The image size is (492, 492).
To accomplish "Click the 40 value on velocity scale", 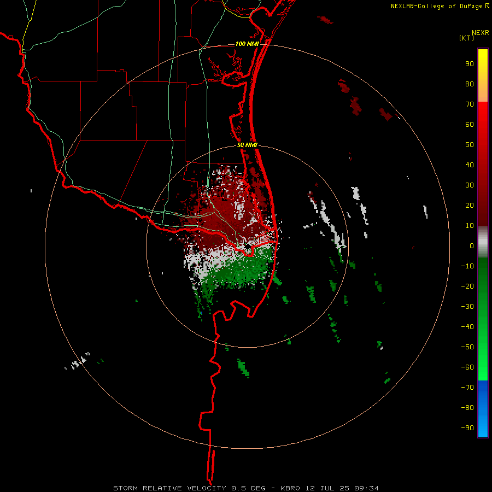I will tap(470, 165).
